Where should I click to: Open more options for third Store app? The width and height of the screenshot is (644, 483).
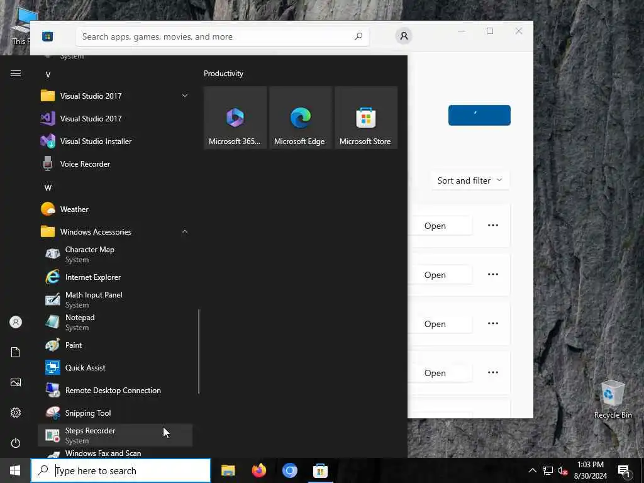(x=493, y=323)
